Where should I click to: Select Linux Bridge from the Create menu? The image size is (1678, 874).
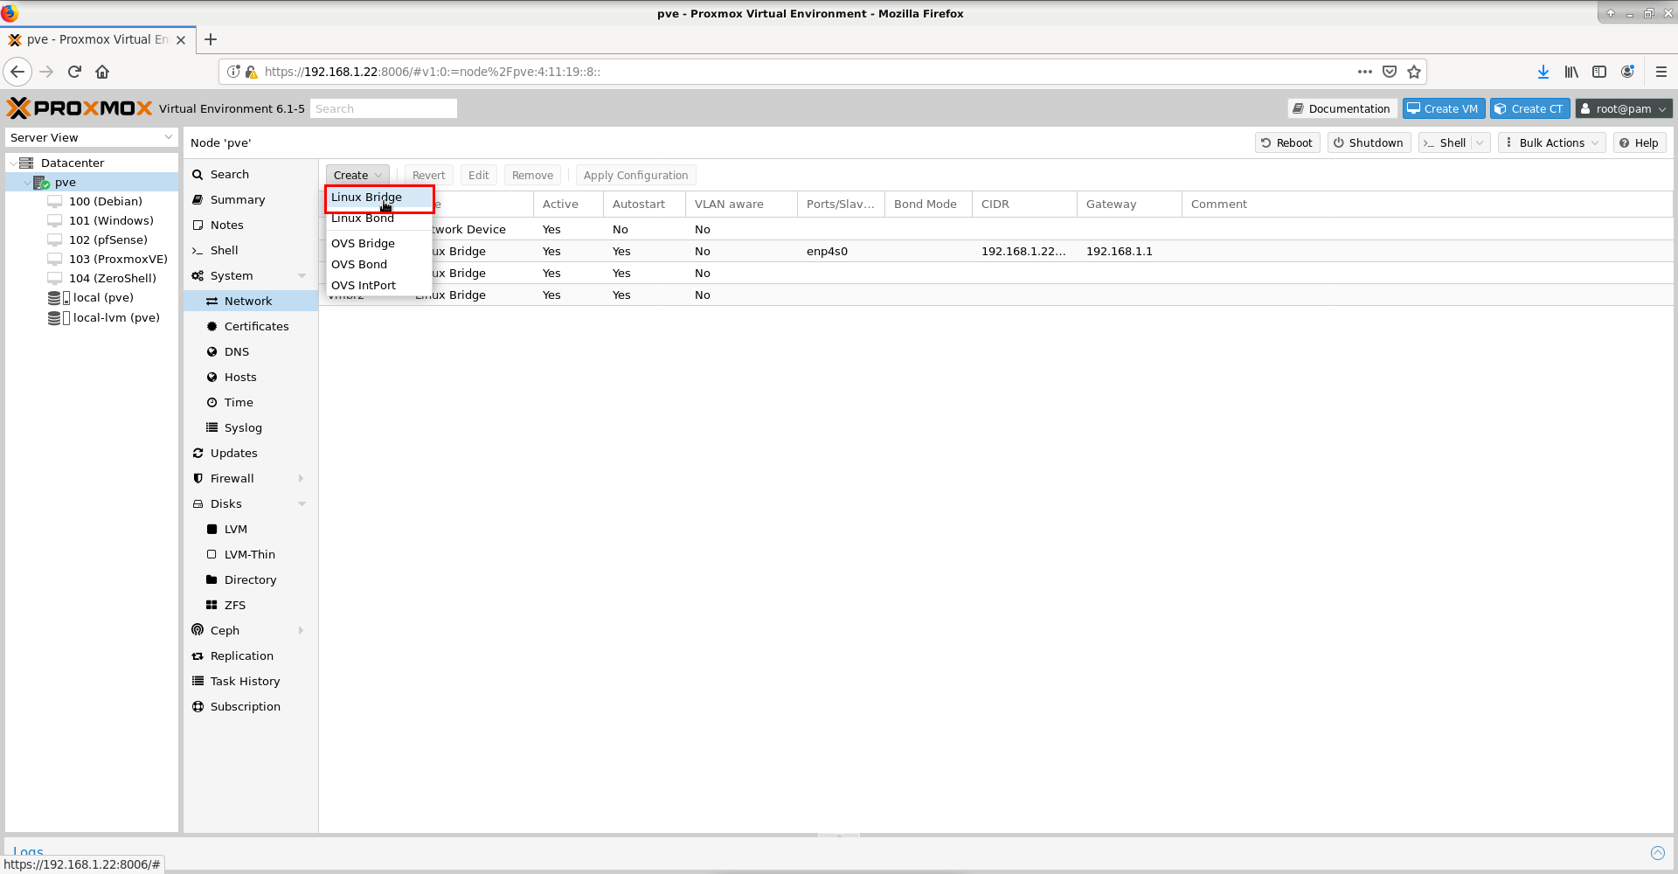(379, 198)
